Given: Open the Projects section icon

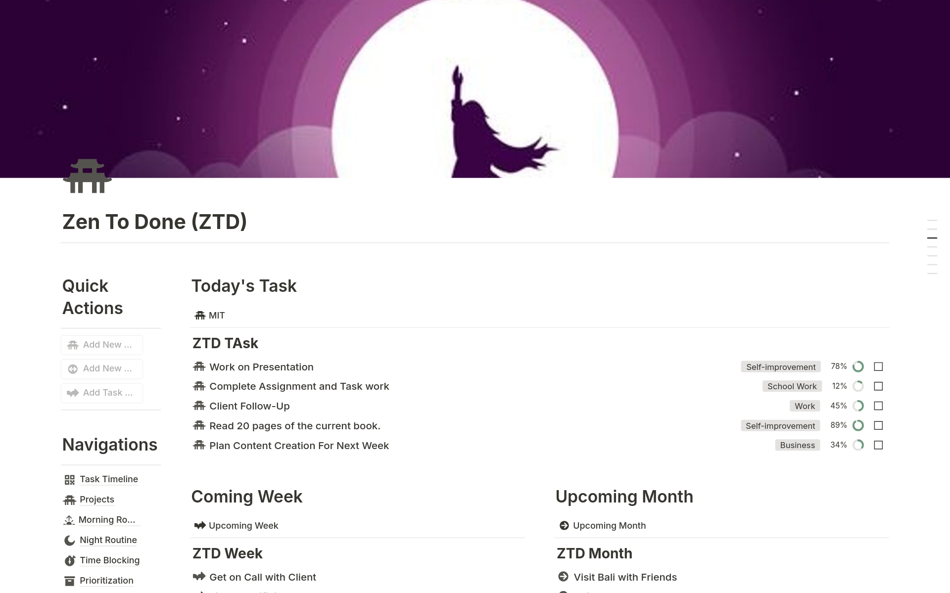Looking at the screenshot, I should point(69,500).
